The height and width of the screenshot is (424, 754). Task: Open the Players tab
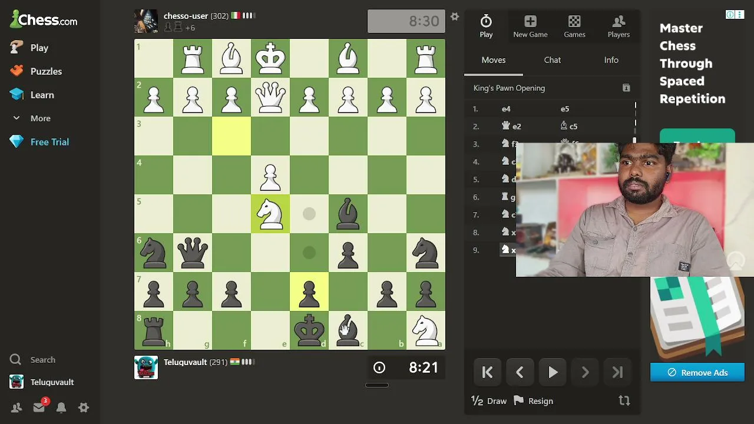point(619,26)
